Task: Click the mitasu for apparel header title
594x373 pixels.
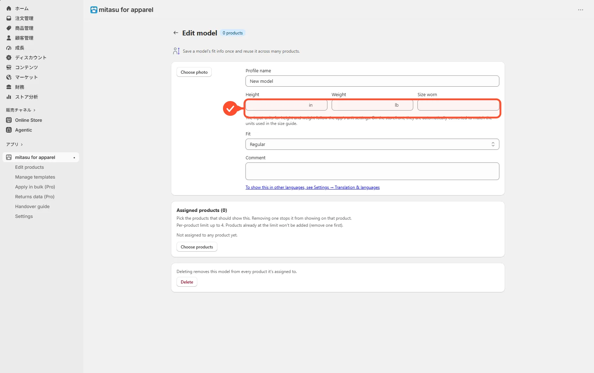Action: pyautogui.click(x=126, y=10)
